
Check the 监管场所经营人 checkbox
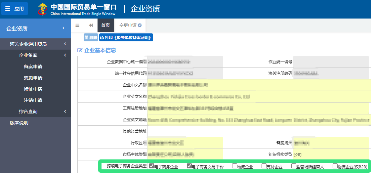294,166
